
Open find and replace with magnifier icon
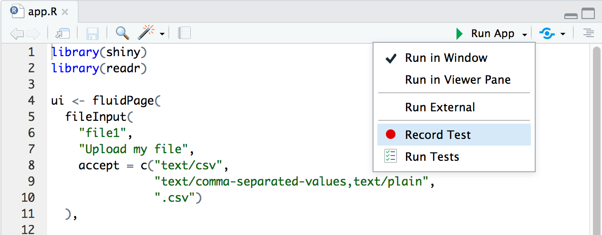click(123, 33)
